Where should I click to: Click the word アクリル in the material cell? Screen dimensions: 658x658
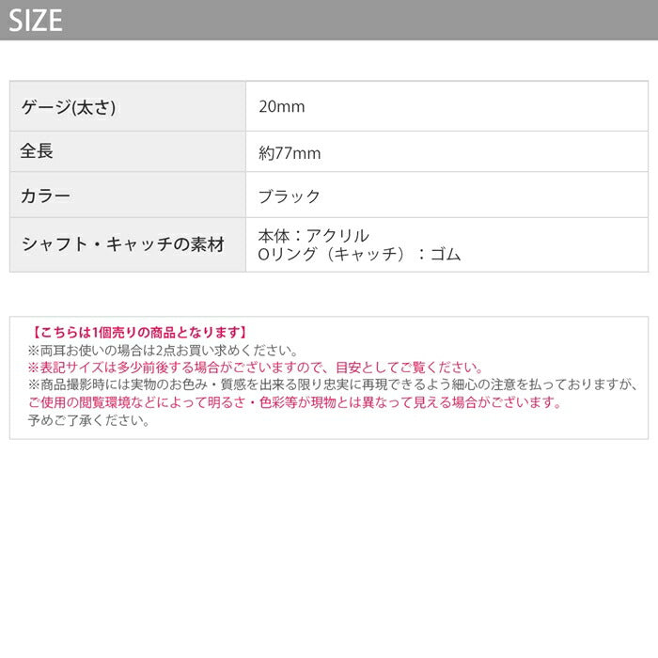(x=337, y=235)
